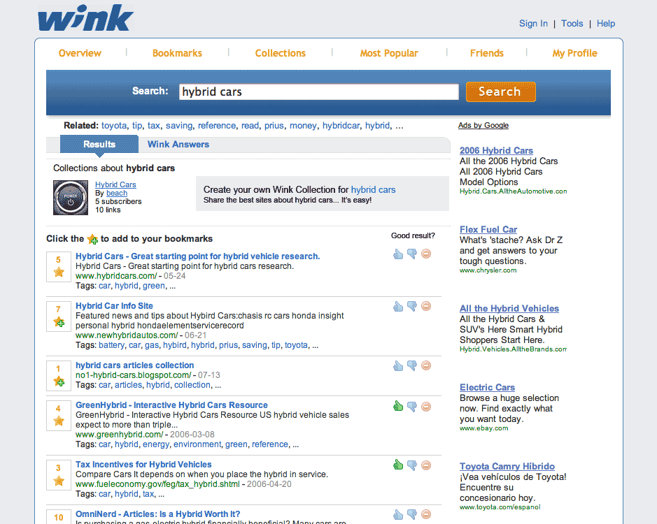Bookmark star for Tax Incentives result
This screenshot has width=657, height=524.
click(59, 481)
